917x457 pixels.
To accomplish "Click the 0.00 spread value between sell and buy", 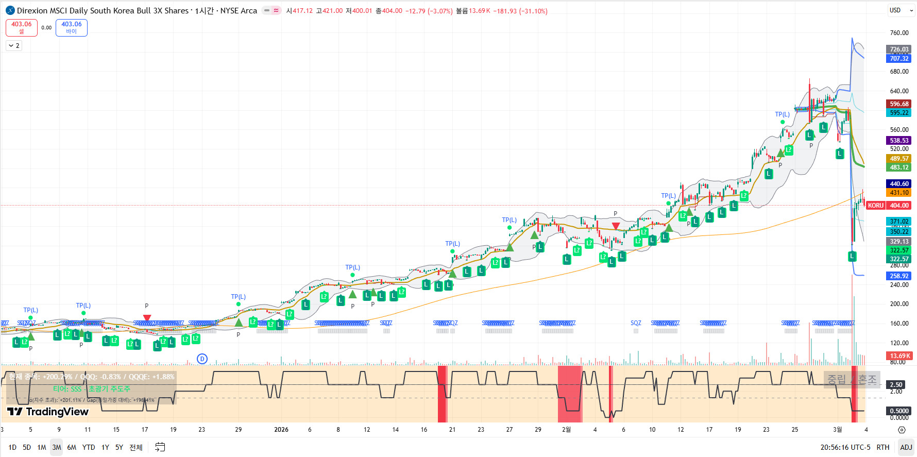I will tap(46, 28).
